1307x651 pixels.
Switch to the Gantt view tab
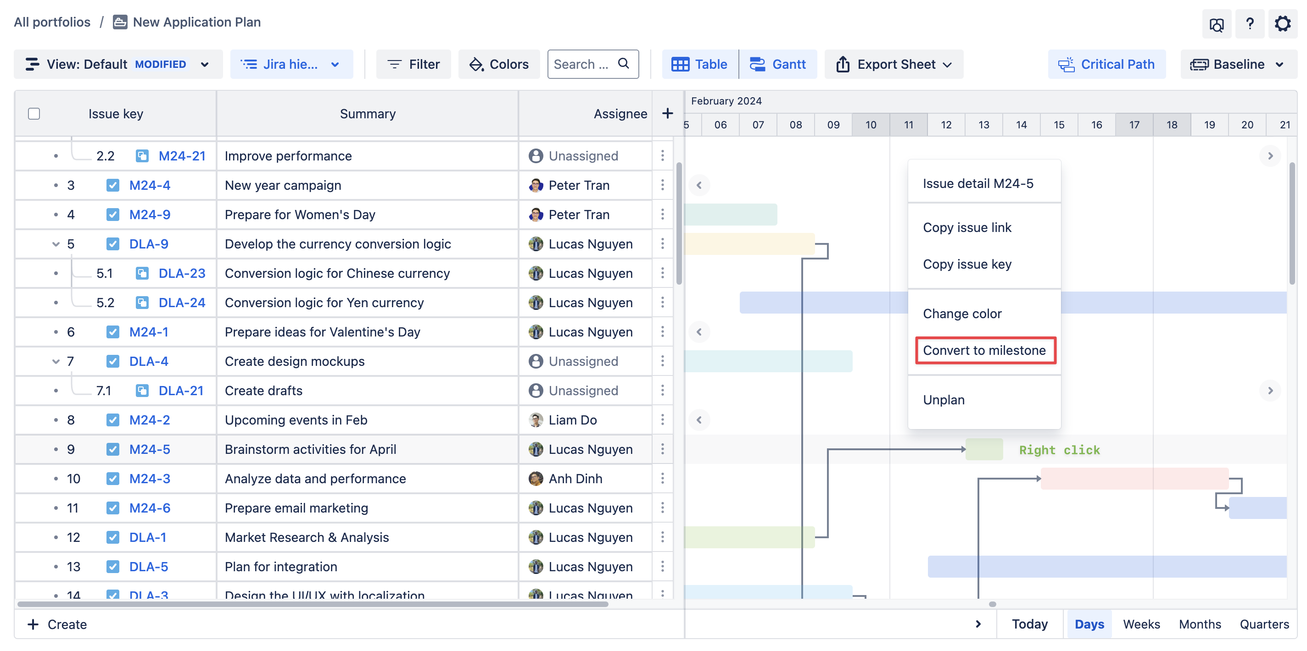[778, 64]
